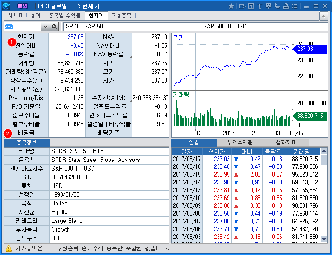332x255 pixels.
Task: Click price 238,48 in 2017/03/16 row
Action: 222,166
